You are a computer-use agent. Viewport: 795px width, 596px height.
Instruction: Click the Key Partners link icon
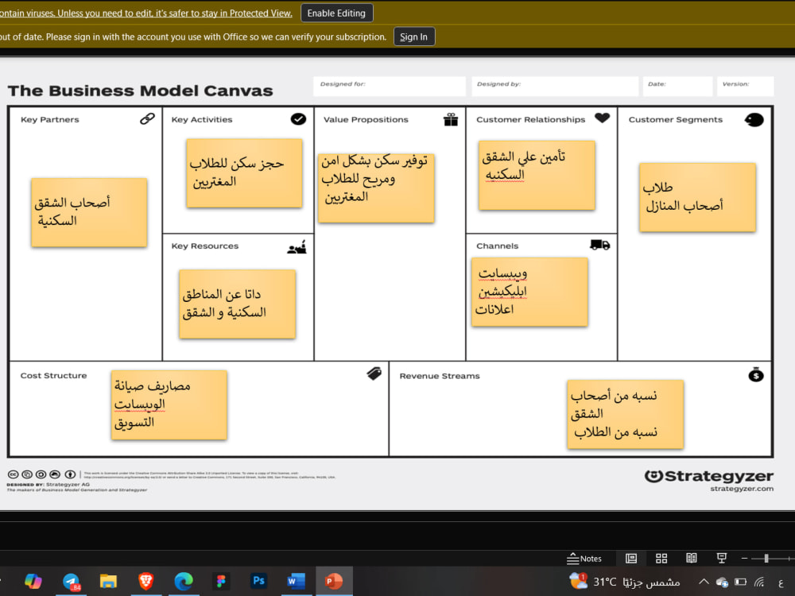tap(148, 118)
